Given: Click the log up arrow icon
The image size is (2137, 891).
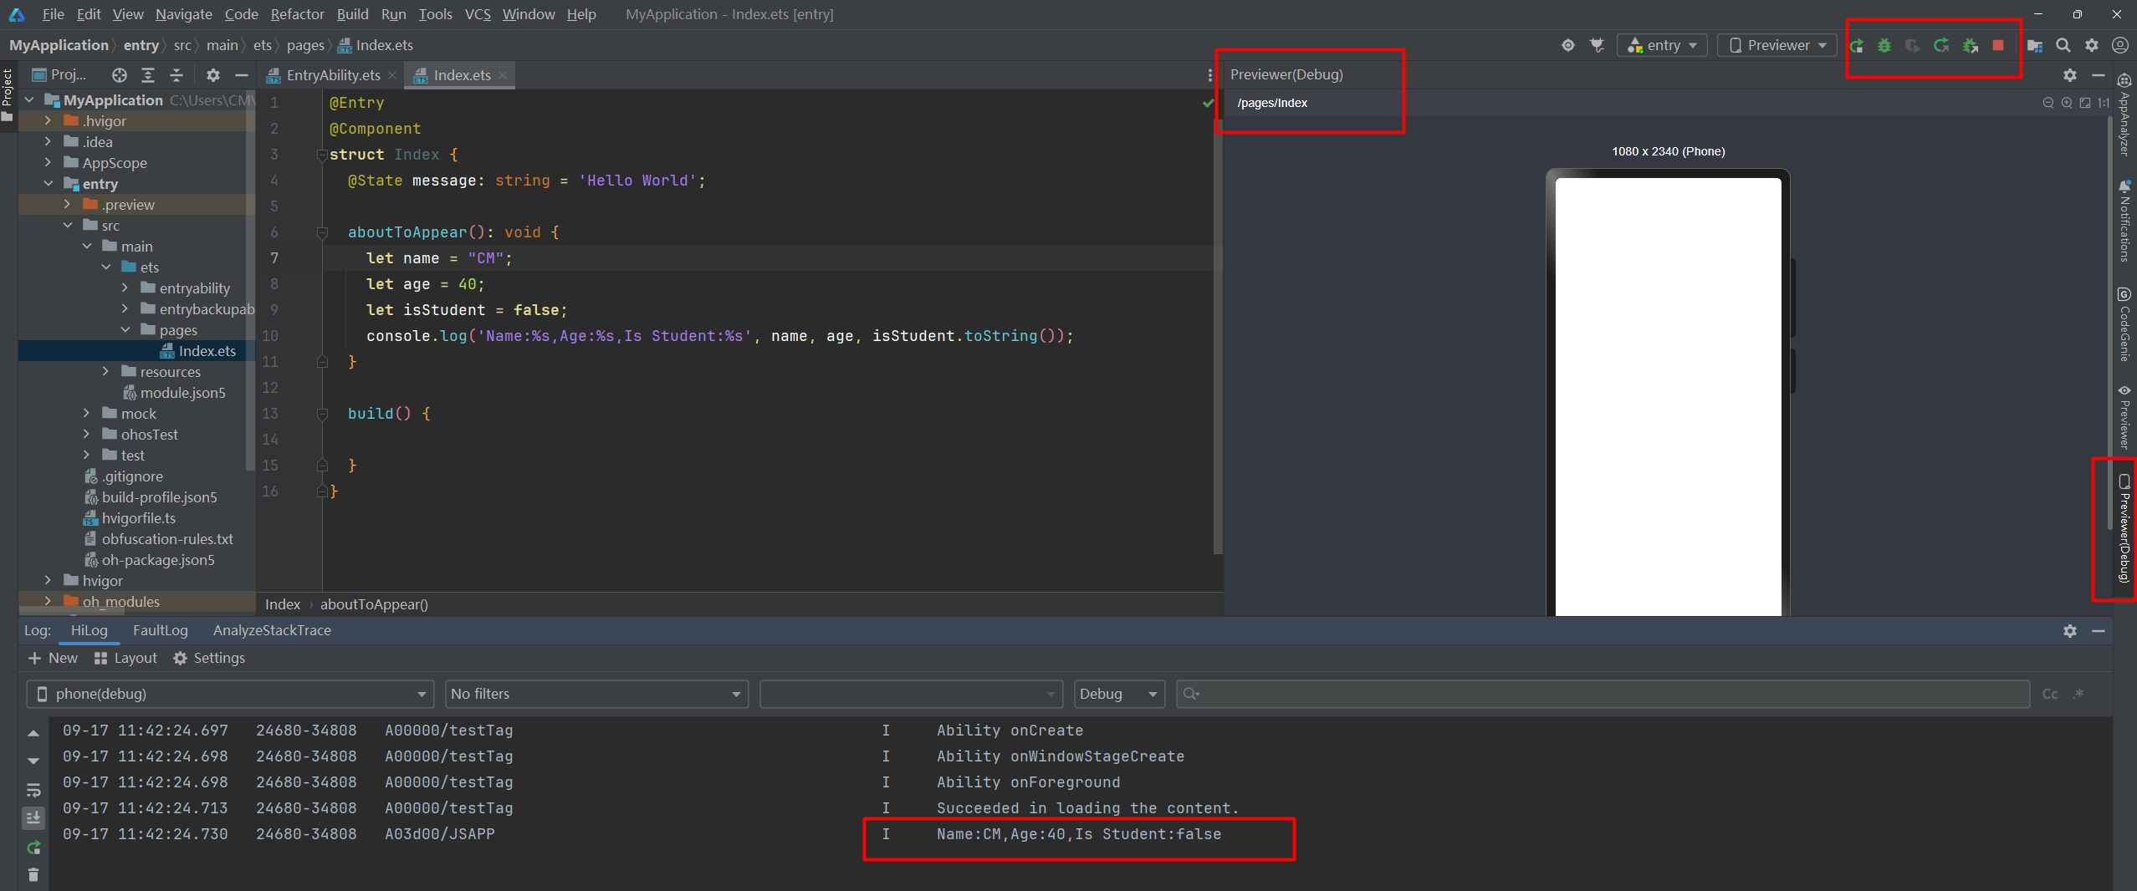Looking at the screenshot, I should pos(33,733).
